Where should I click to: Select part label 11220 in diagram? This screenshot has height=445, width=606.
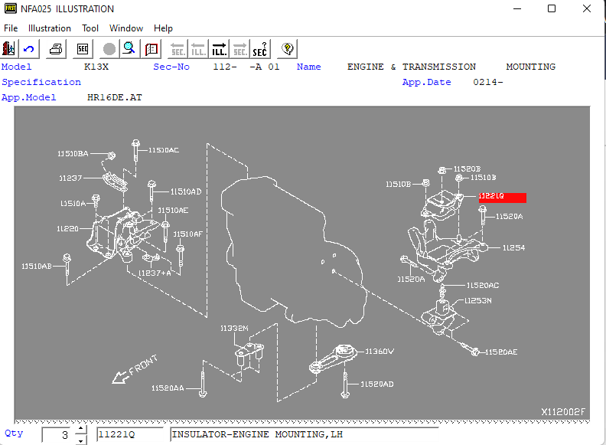(x=67, y=229)
